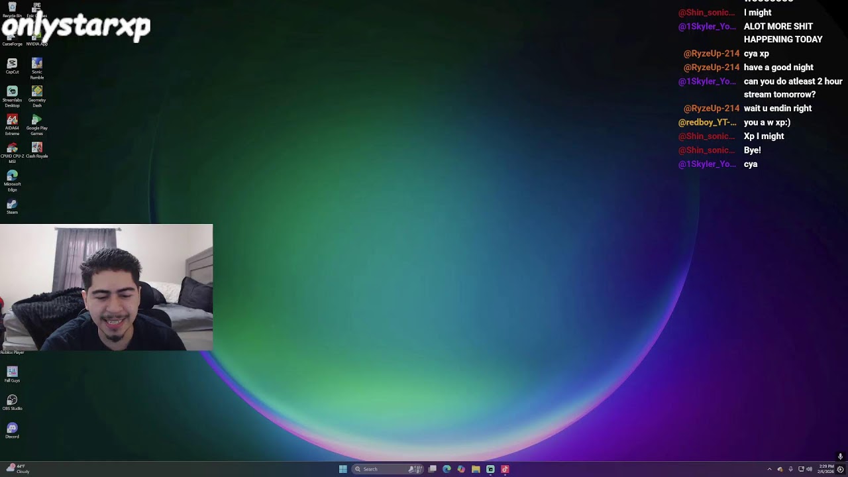Click chat message "Xp I might"

[764, 136]
